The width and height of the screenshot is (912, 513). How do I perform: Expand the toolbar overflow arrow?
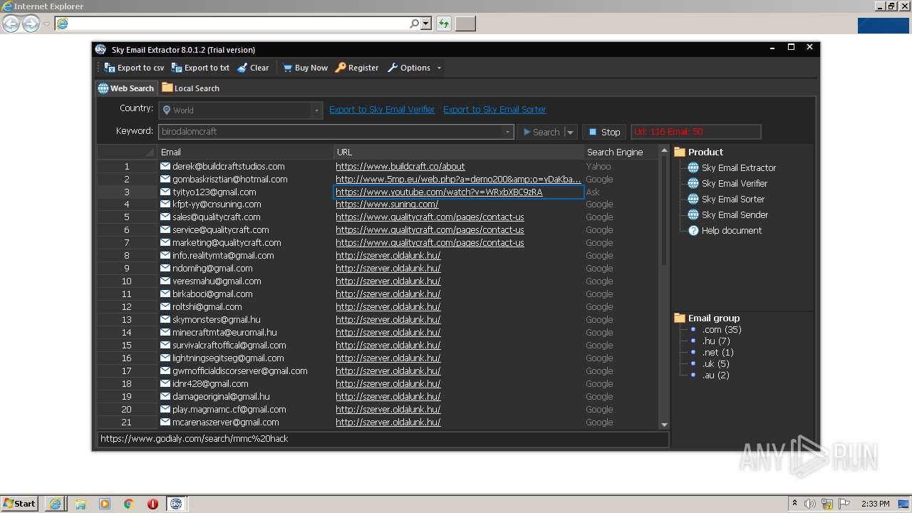439,68
